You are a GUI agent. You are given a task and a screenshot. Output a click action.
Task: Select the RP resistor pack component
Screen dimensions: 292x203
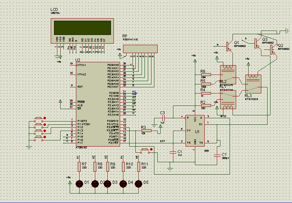[140, 49]
